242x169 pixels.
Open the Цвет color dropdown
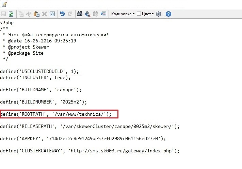point(147,14)
